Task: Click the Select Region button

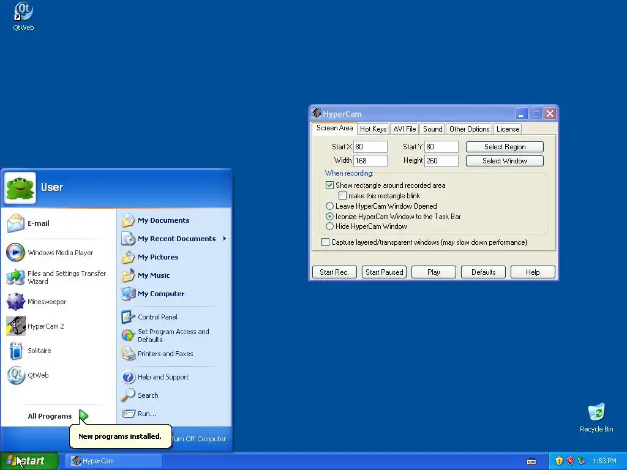Action: click(x=505, y=147)
